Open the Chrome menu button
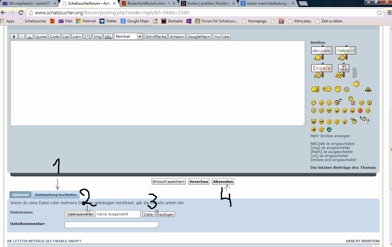Image resolution: width=392 pixels, height=247 pixels. point(390,13)
